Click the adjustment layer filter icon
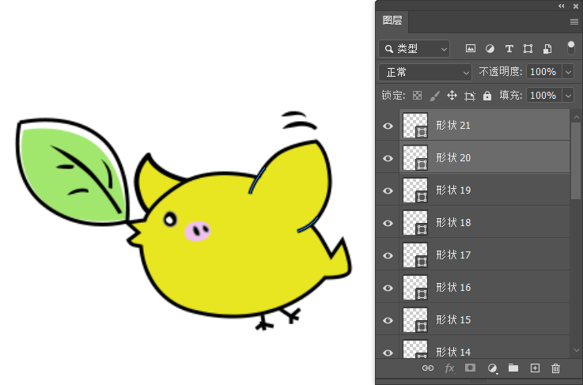Image resolution: width=583 pixels, height=385 pixels. [x=490, y=49]
